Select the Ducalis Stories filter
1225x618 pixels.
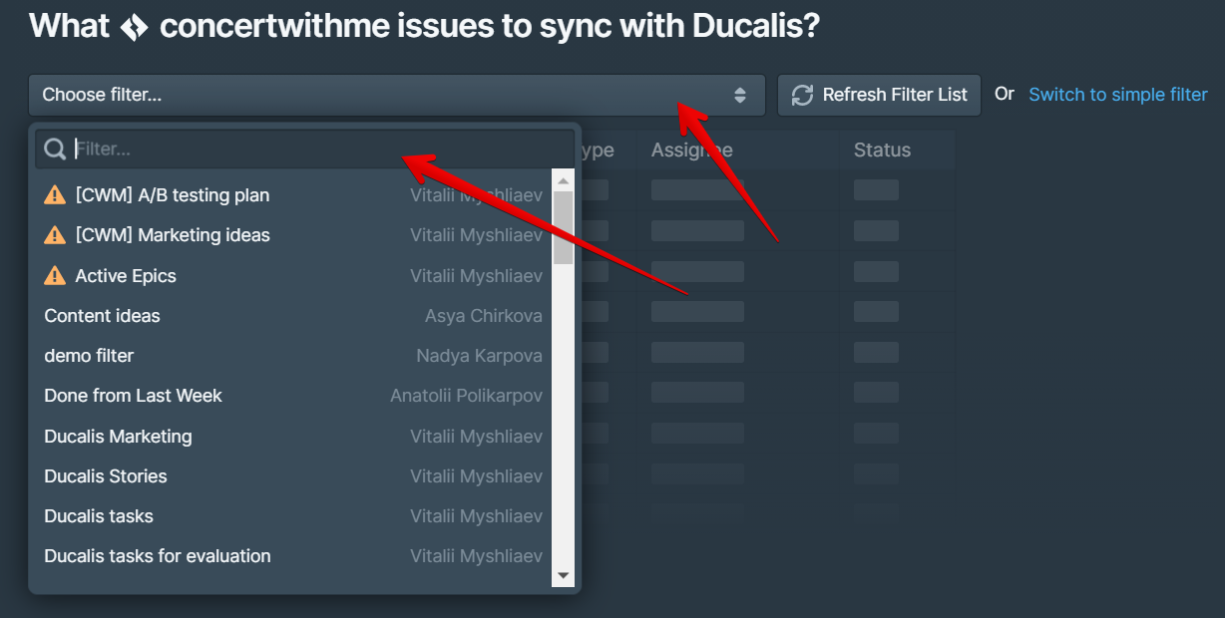[106, 476]
